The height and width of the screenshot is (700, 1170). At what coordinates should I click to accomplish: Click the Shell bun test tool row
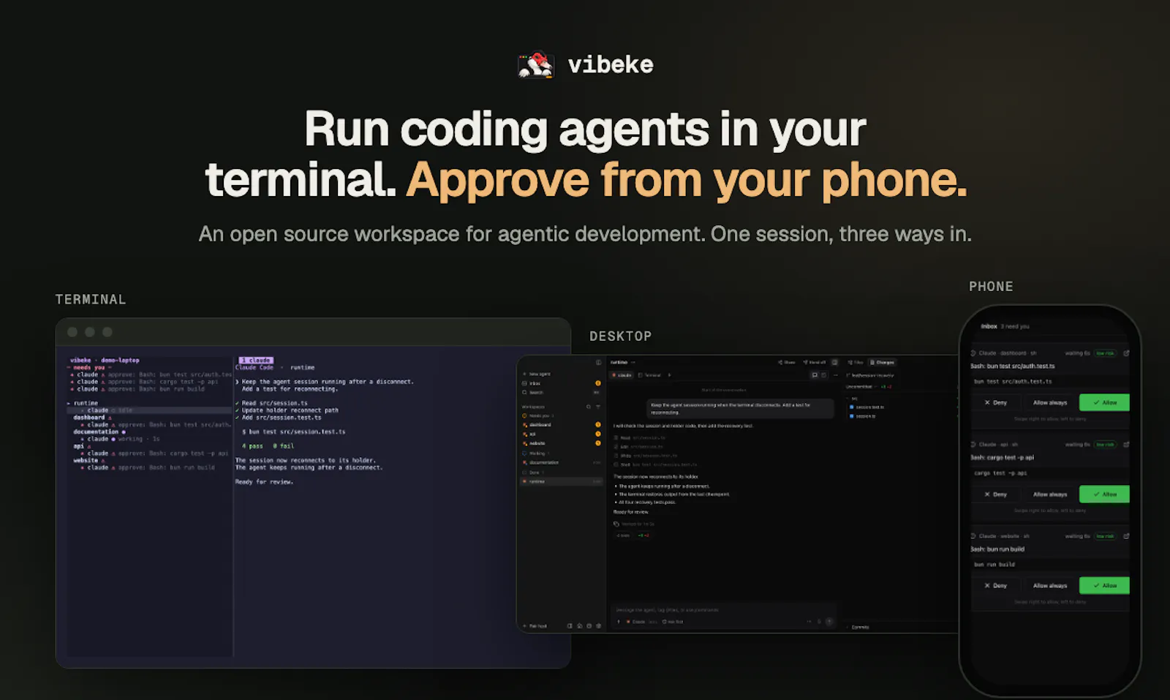657,464
